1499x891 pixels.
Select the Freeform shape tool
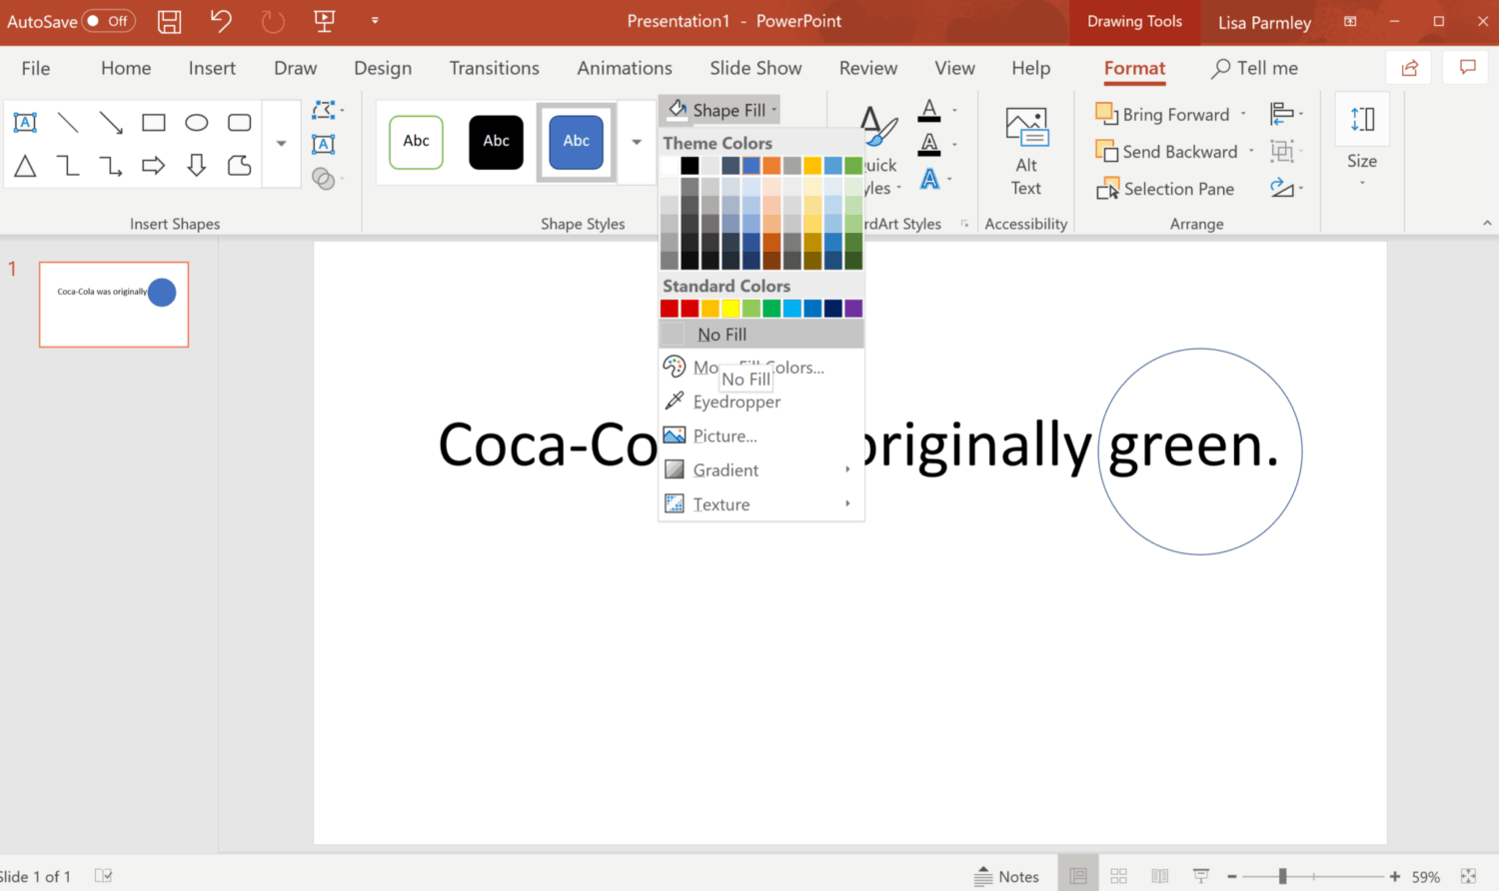click(240, 166)
